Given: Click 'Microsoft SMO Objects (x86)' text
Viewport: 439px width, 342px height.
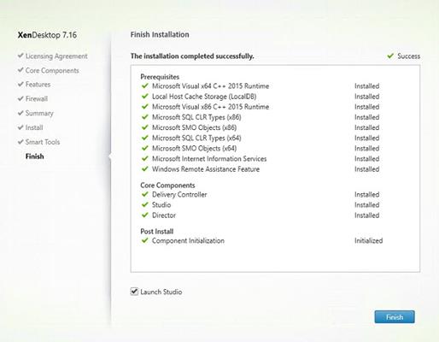Looking at the screenshot, I should tap(194, 127).
